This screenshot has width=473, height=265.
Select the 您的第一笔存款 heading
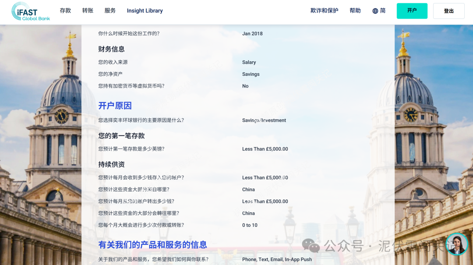click(x=121, y=136)
